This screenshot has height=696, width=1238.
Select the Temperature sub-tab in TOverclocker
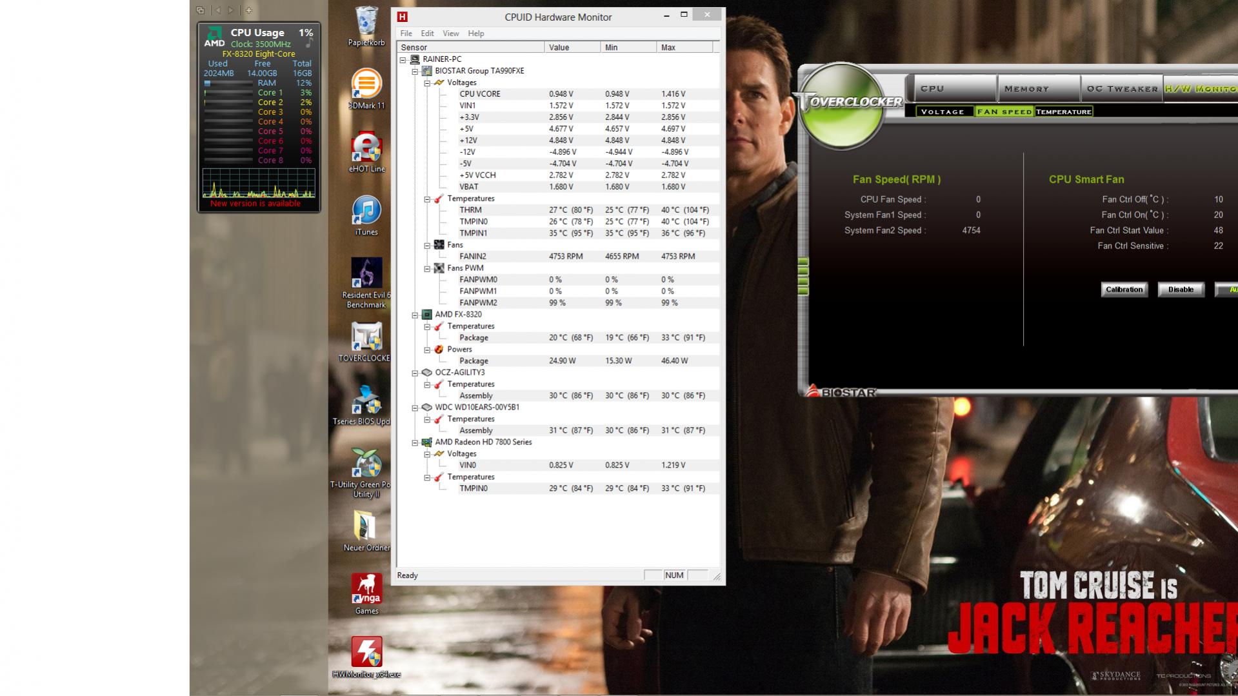click(1064, 112)
